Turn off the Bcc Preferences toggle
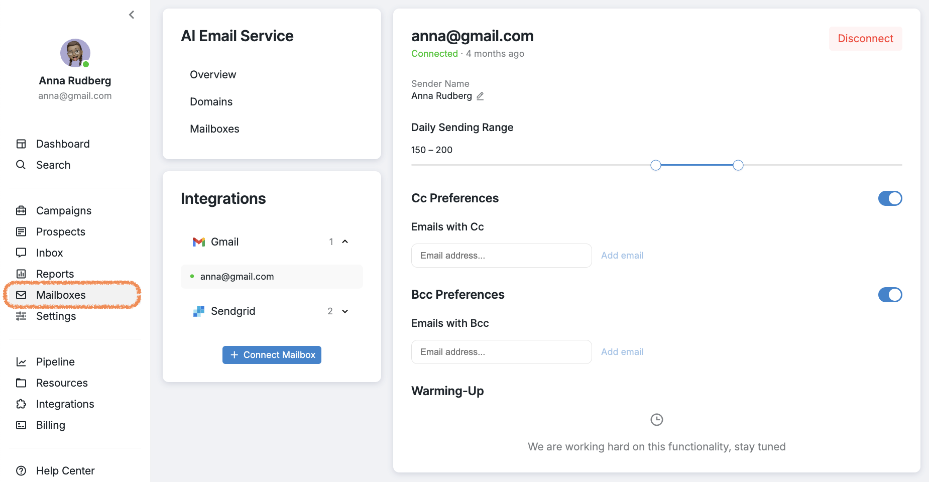The image size is (929, 482). (890, 295)
